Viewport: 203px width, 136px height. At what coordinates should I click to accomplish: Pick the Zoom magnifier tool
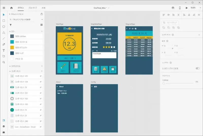[x=4, y=62]
